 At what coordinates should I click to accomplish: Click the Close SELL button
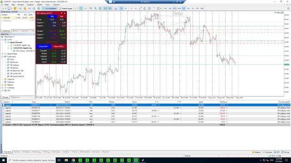click(59, 46)
